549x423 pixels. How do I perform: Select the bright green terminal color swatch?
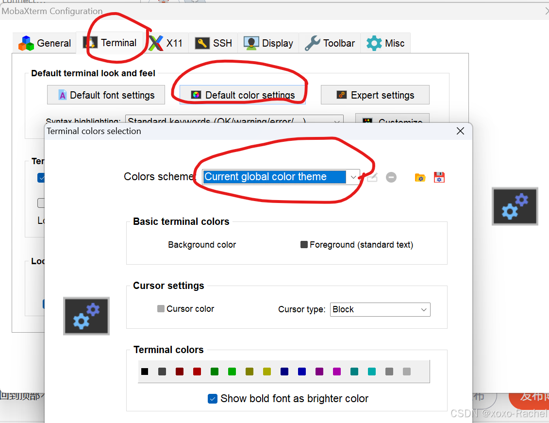(x=232, y=372)
